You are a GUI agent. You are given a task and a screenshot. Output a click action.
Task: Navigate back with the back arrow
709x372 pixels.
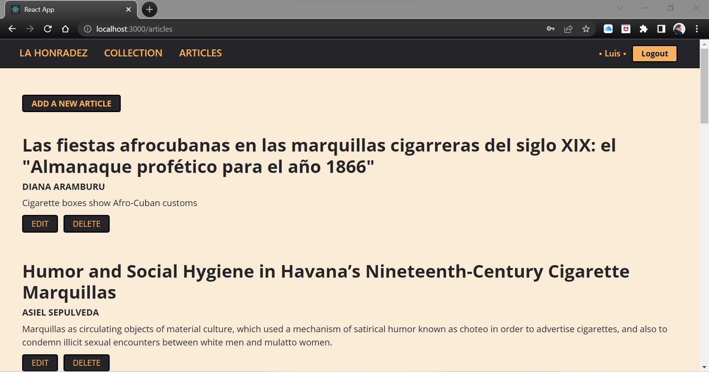[x=12, y=29]
